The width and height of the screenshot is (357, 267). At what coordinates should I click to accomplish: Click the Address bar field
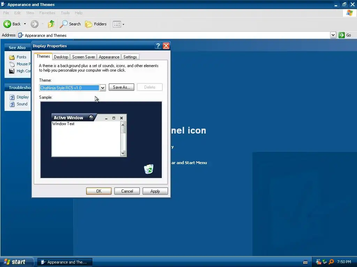[174, 35]
